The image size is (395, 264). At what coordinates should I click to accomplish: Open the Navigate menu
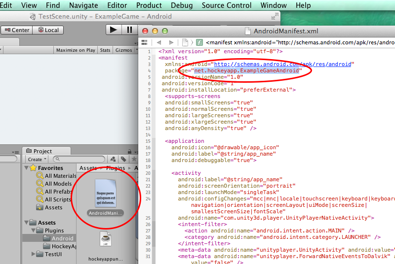coord(83,5)
